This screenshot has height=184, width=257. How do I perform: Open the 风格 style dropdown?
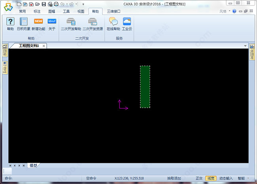pos(224,11)
